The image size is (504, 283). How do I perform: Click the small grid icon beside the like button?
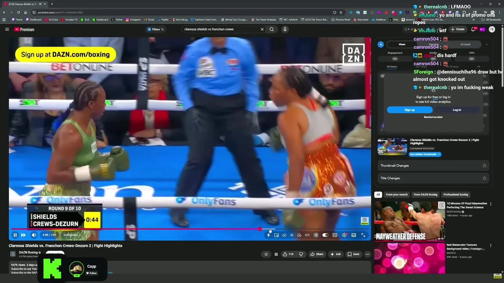click(276, 254)
